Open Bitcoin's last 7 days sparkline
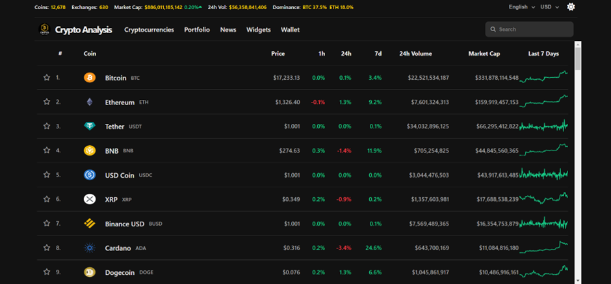This screenshot has width=611, height=284. point(543,77)
